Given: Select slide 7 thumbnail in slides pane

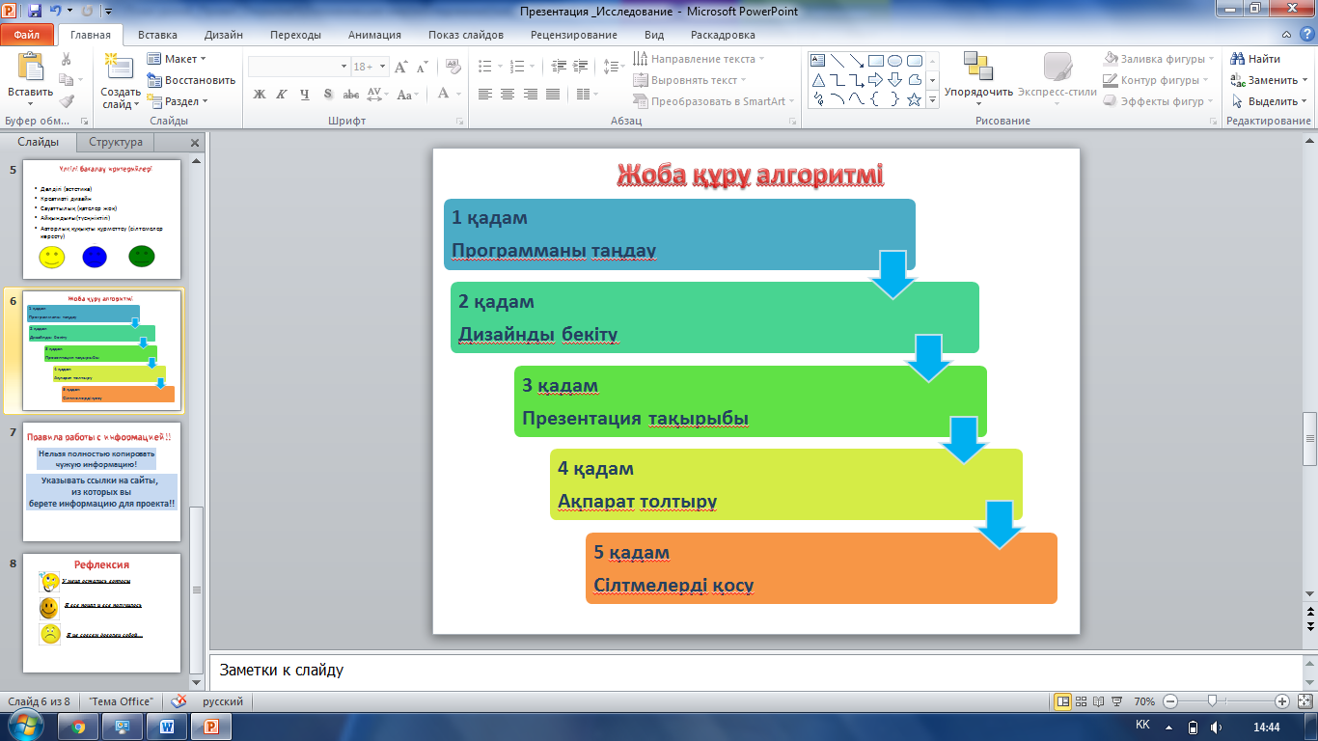Looking at the screenshot, I should click(x=101, y=480).
